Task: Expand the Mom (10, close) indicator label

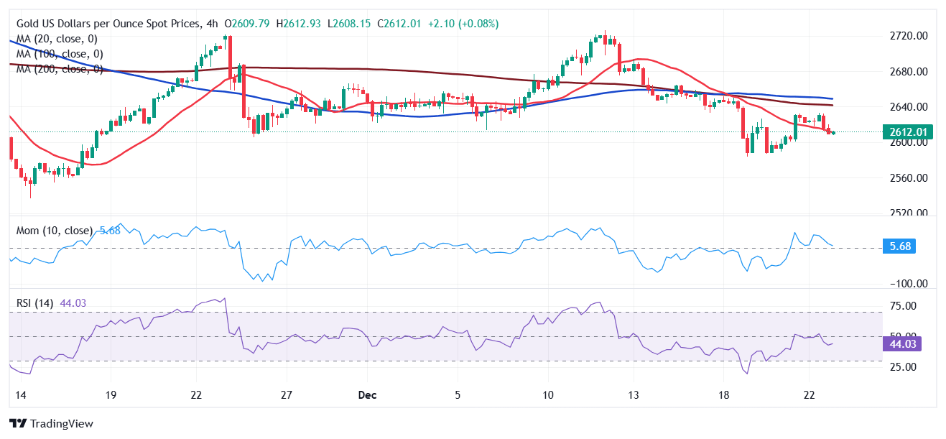Action: (55, 231)
